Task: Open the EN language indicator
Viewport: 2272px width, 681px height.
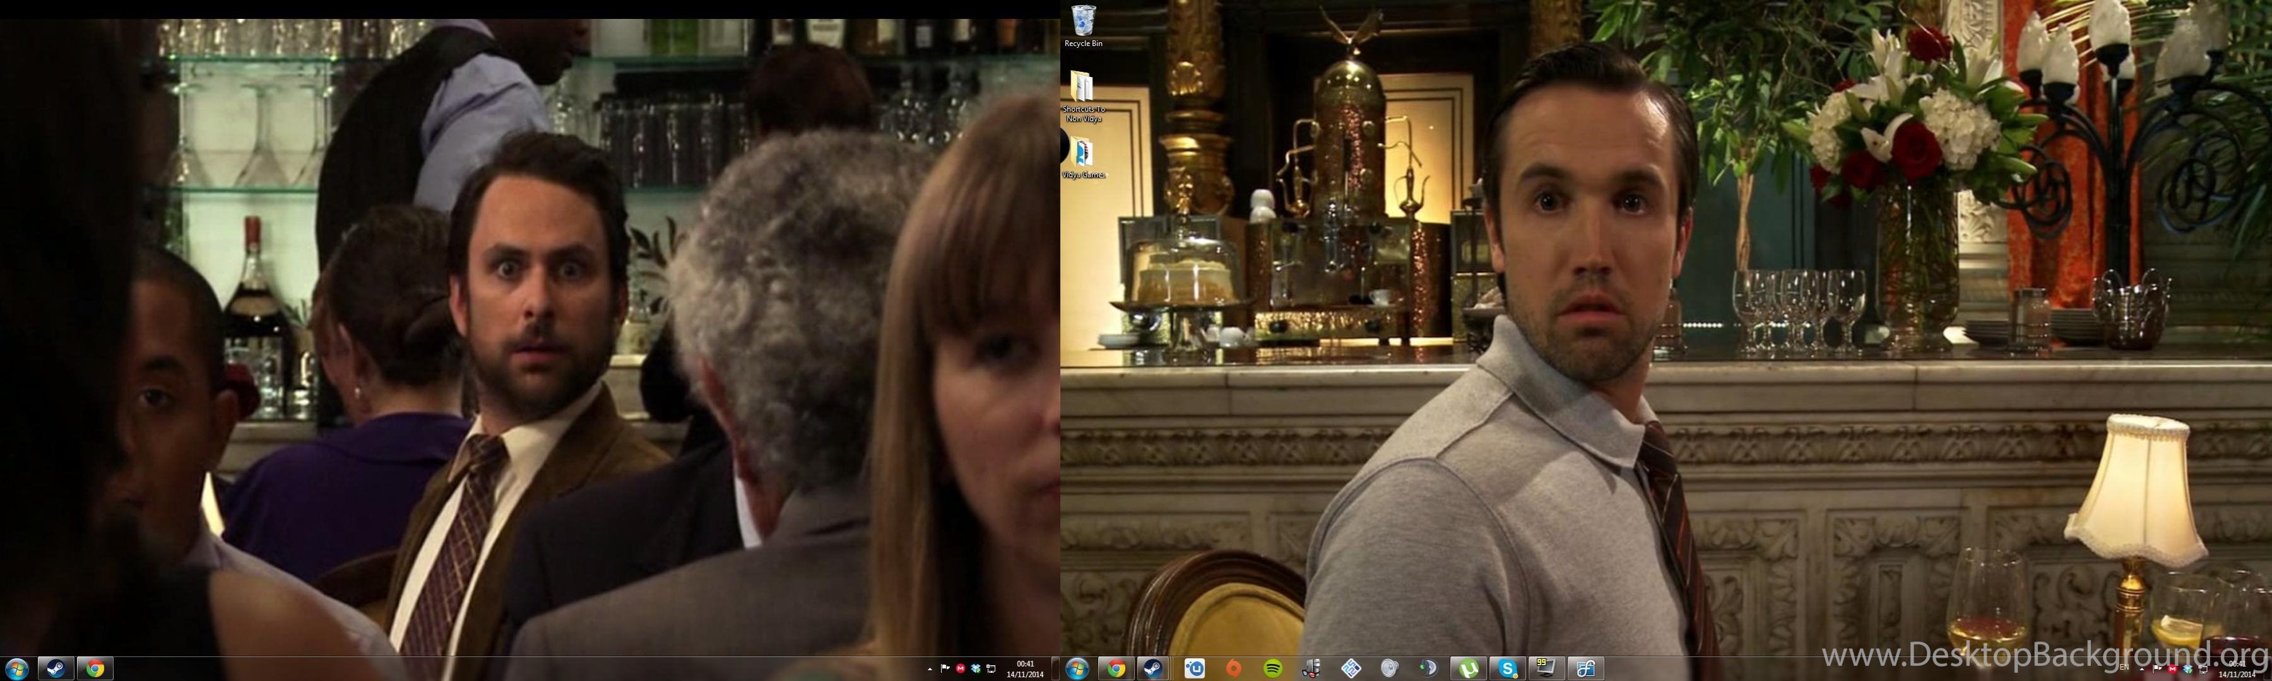Action: (x=2125, y=668)
